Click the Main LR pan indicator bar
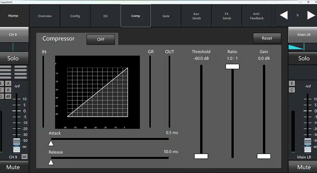 (303, 47)
